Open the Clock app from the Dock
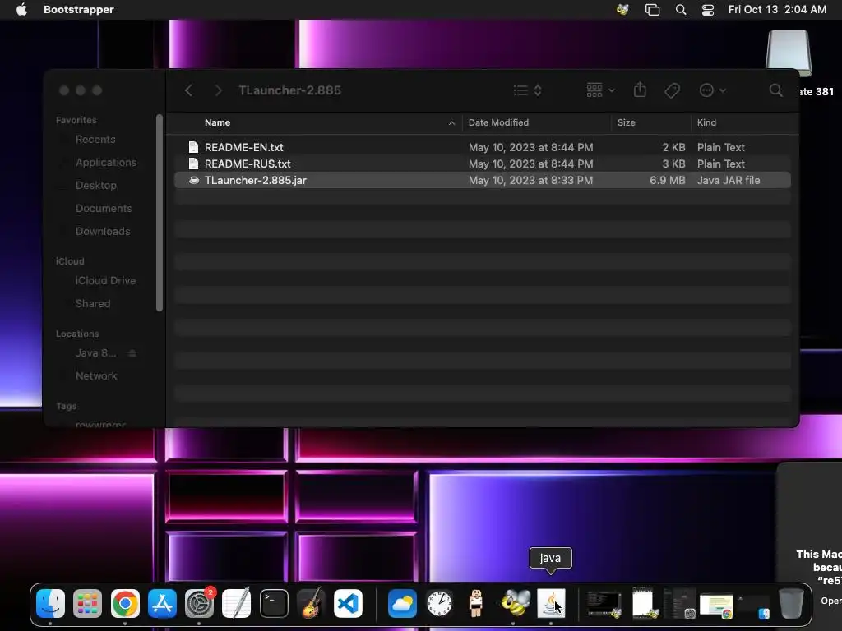Viewport: 842px width, 631px height. 439,604
